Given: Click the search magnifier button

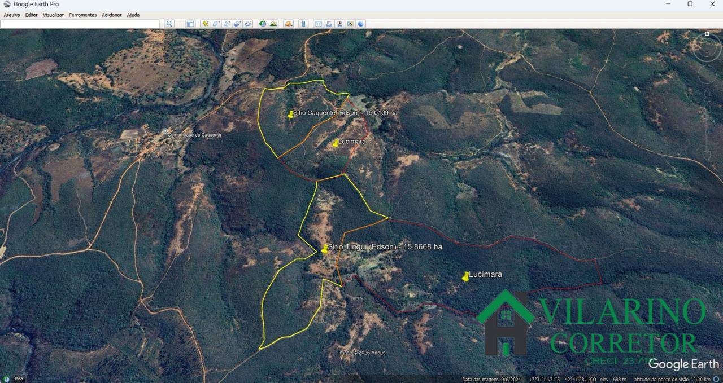Looking at the screenshot, I should [169, 24].
